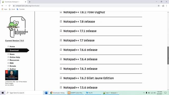This screenshot has width=169, height=95.
Task: Open Author in the sidebar
Action: coord(13,69)
